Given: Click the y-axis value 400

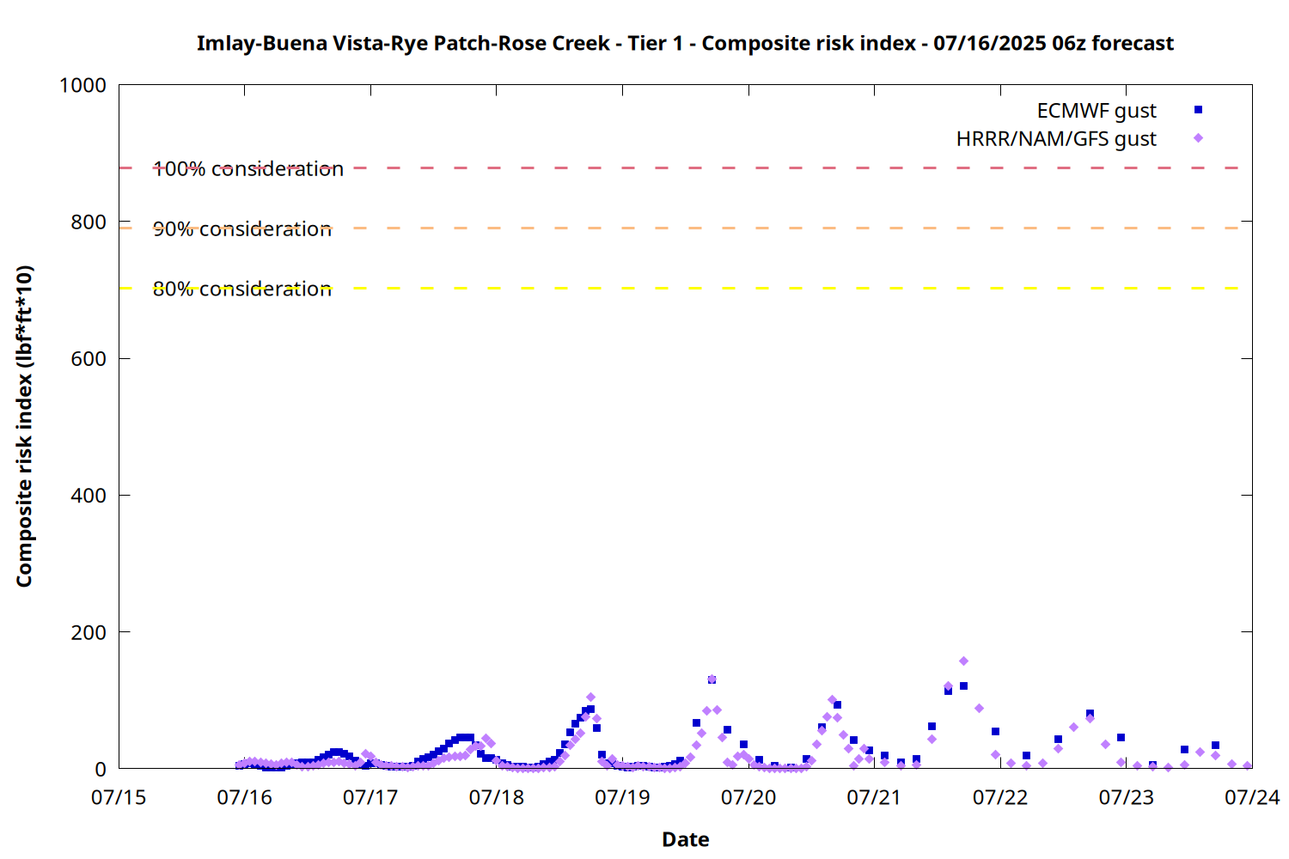Looking at the screenshot, I should point(89,496).
